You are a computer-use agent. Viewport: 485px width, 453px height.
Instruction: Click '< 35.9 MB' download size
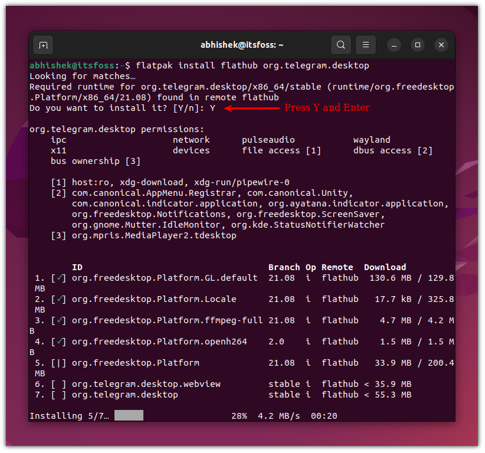pos(388,385)
